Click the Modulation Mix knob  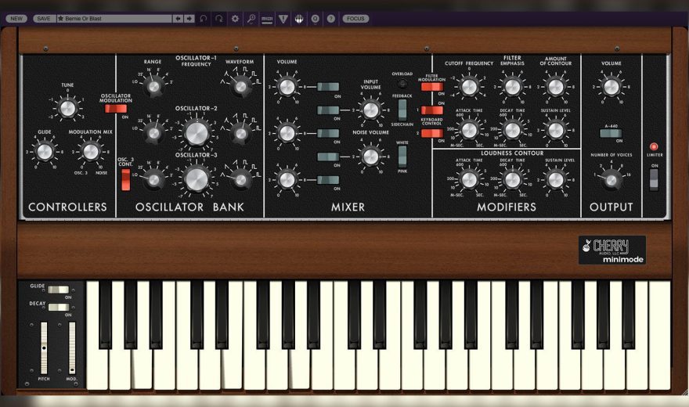[x=91, y=152]
